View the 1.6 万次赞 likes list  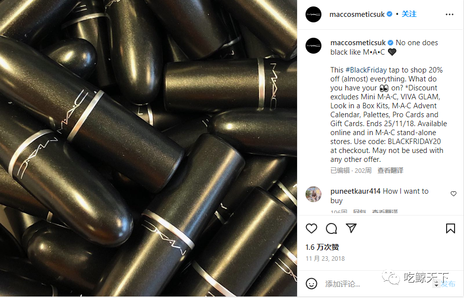(322, 247)
